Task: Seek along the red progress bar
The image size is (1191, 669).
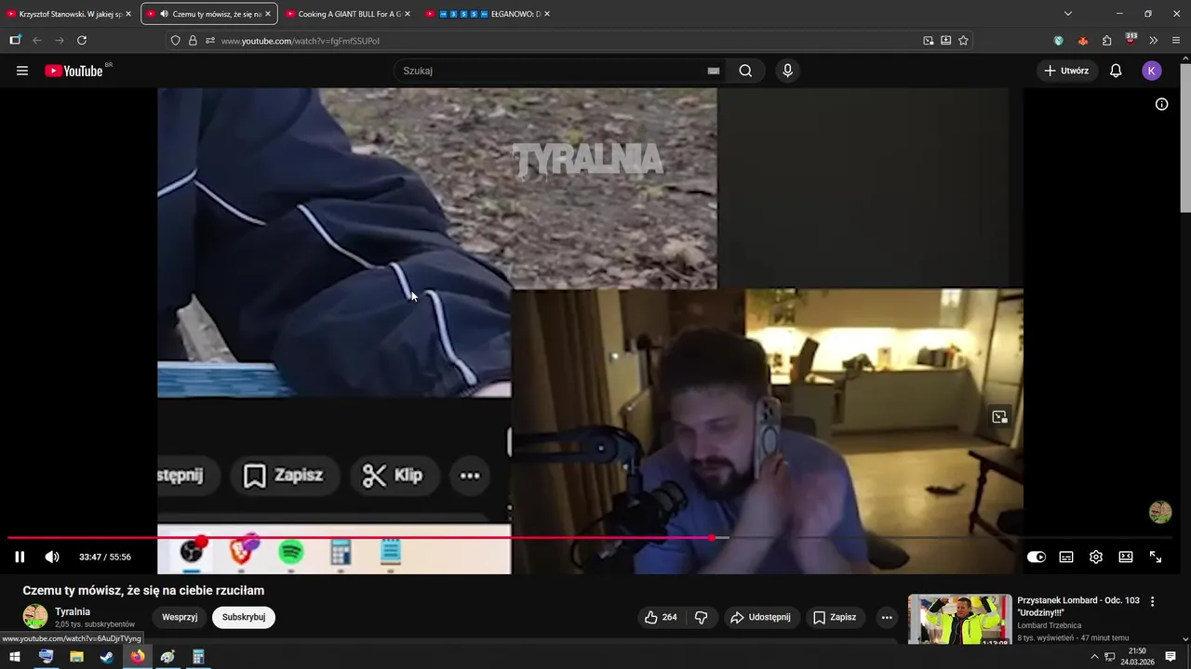Action: (x=359, y=537)
